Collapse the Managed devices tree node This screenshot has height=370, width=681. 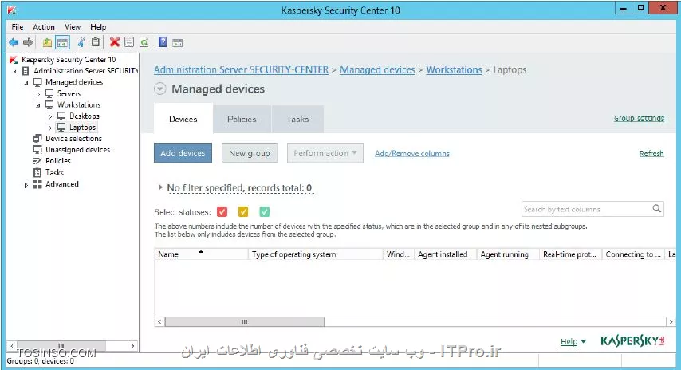point(26,82)
